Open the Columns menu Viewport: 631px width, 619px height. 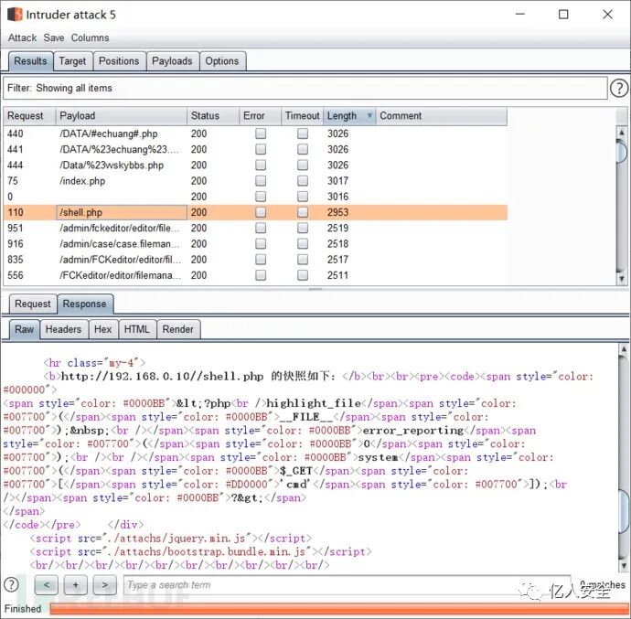coord(91,37)
